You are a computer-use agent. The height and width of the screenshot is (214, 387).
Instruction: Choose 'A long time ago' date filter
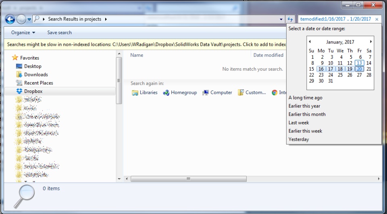coord(306,98)
